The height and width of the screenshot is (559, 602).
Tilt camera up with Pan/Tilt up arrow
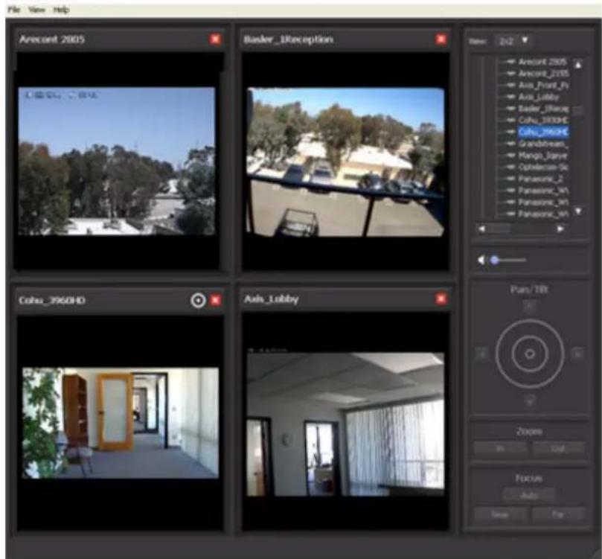click(529, 306)
